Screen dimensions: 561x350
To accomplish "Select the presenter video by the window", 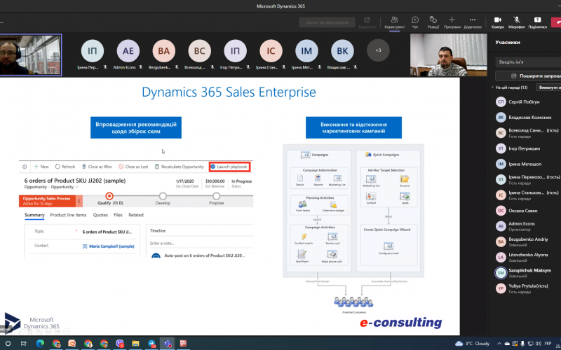I will click(x=31, y=55).
